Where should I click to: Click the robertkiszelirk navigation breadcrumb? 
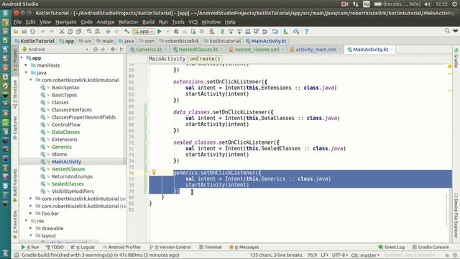pyautogui.click(x=179, y=41)
